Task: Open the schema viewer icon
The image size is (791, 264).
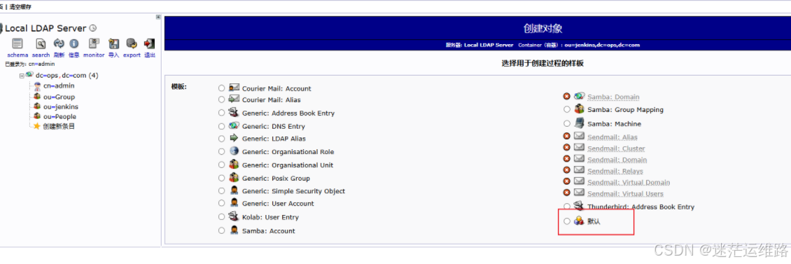Action: point(17,43)
